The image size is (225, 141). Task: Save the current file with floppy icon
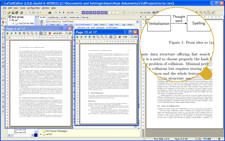pos(13,13)
